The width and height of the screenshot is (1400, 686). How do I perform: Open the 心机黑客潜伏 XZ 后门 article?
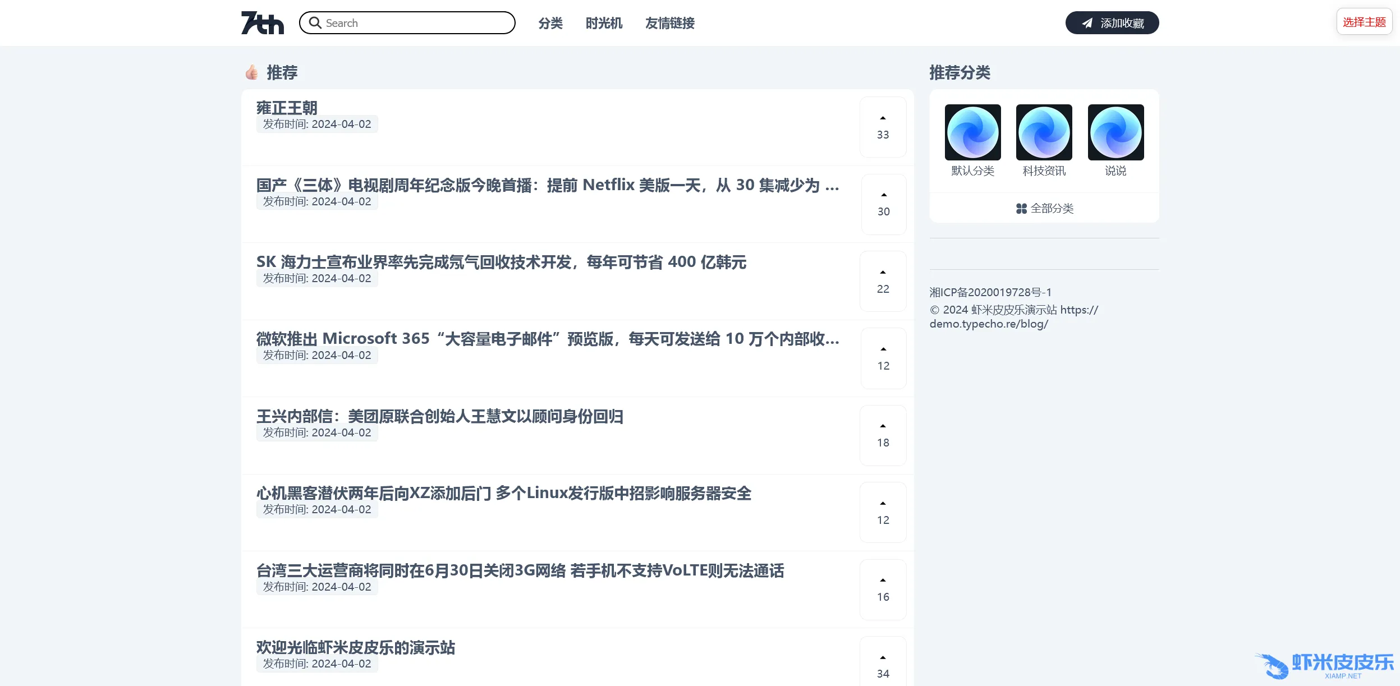[503, 493]
